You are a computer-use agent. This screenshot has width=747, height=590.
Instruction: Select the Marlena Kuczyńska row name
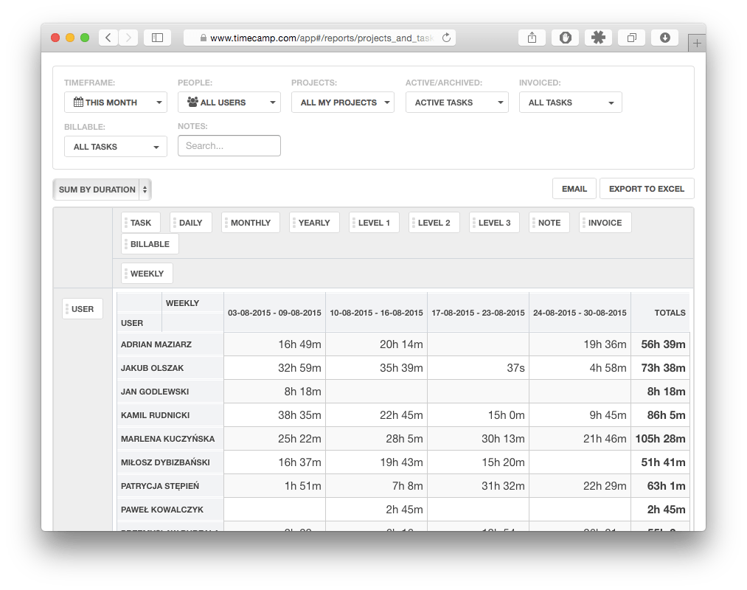click(x=167, y=439)
